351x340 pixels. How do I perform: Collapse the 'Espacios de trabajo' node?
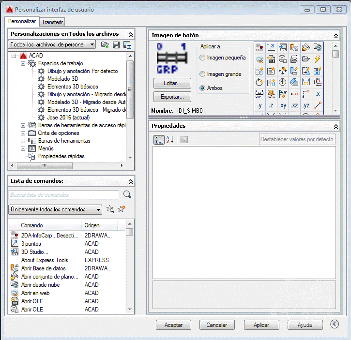(x=23, y=63)
